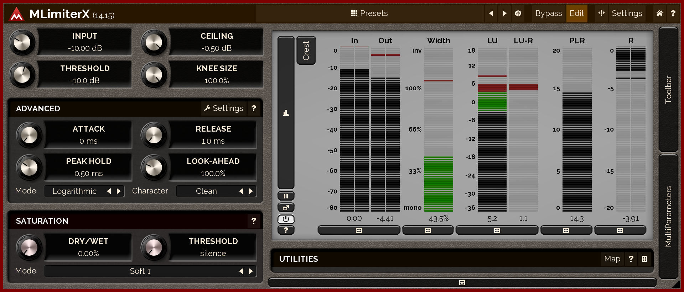Open the Character dropdown showing Clean

pos(207,191)
